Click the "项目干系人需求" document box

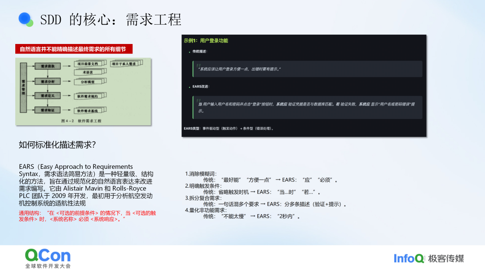[126, 64]
